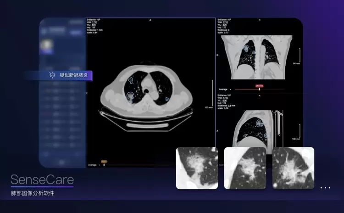Click the SenseCare logo text

42,179
